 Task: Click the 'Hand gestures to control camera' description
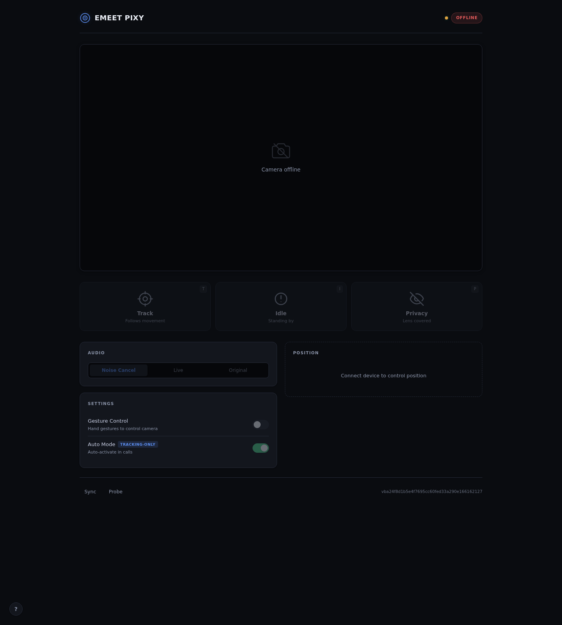click(x=123, y=429)
